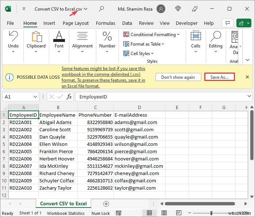Select cell with Abigail Adams
Image resolution: width=255 pixels, height=217 pixels.
pyautogui.click(x=58, y=123)
